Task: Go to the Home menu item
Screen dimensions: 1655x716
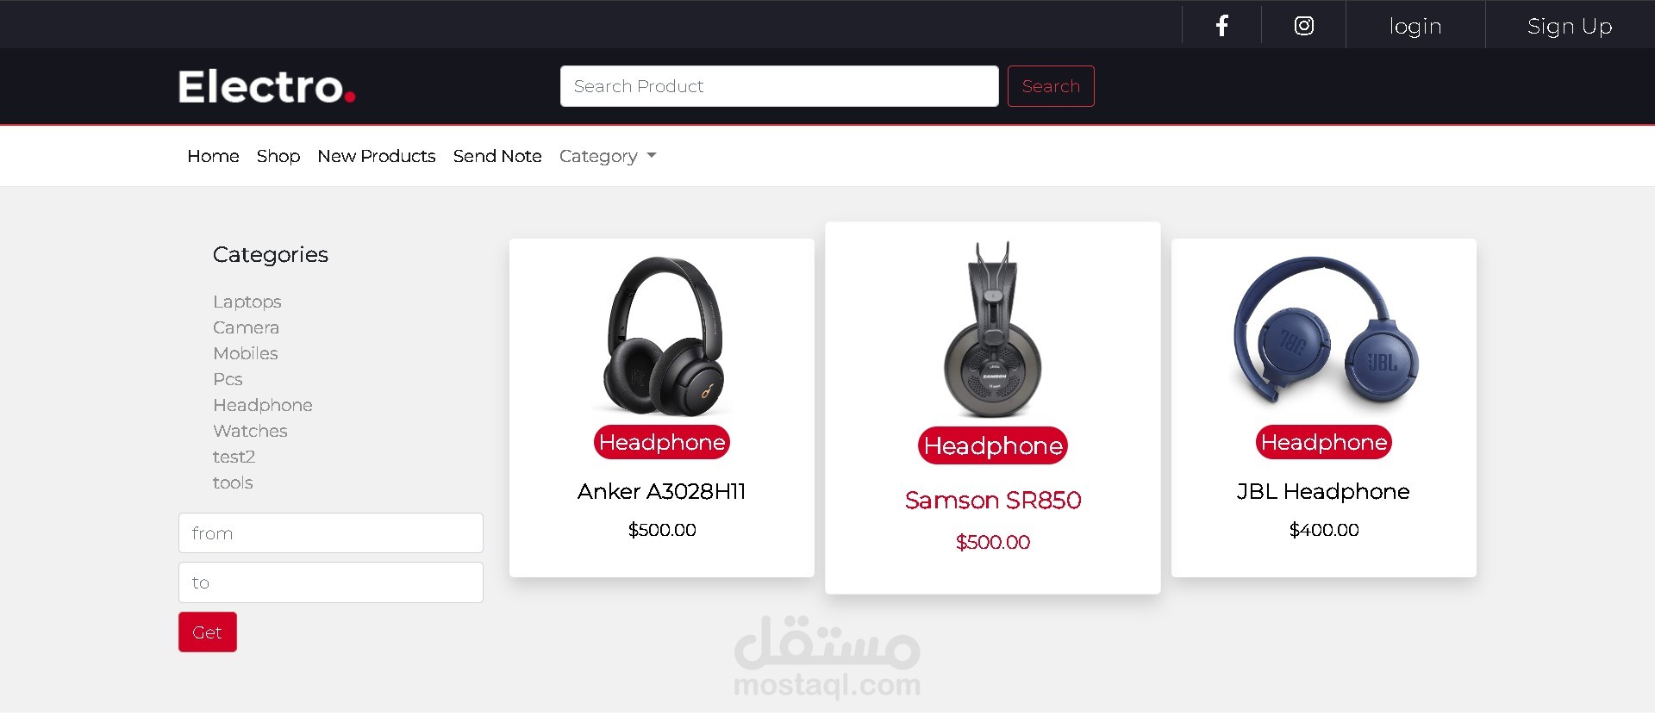Action: coord(213,156)
